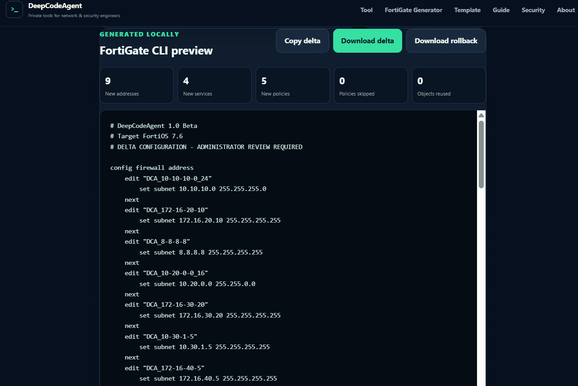Click the Download rollback button
578x386 pixels.
pos(446,41)
